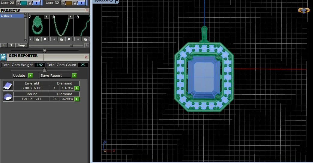
Task: Select the 1.67tw weight cell
Action: [x=67, y=88]
